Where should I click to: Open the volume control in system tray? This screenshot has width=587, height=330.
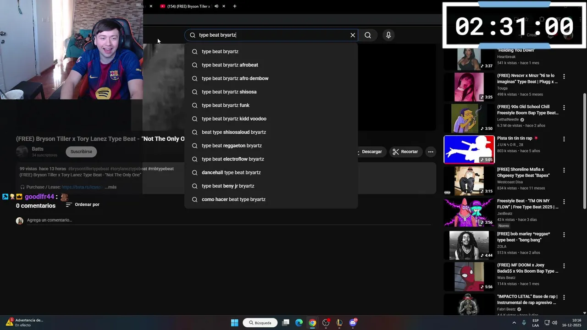554,323
